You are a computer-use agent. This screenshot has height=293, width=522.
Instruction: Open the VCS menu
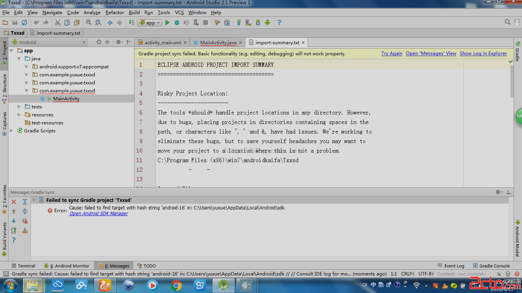click(179, 13)
